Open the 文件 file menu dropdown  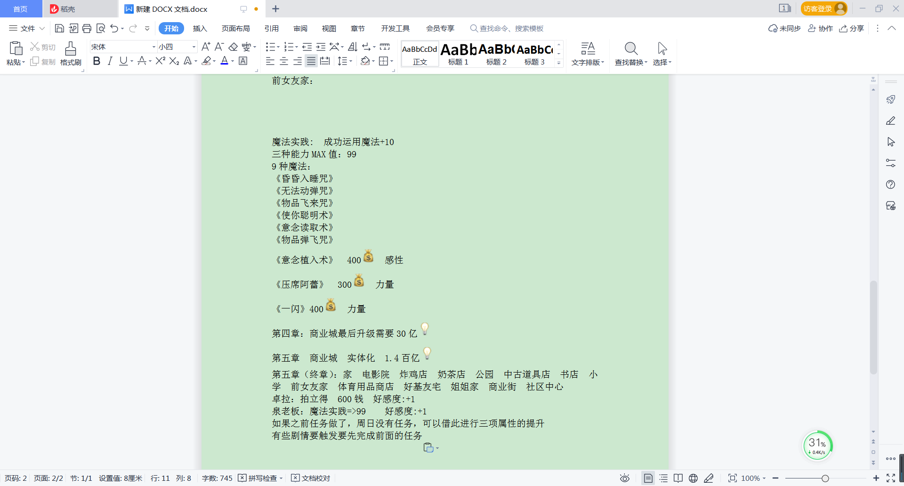27,29
